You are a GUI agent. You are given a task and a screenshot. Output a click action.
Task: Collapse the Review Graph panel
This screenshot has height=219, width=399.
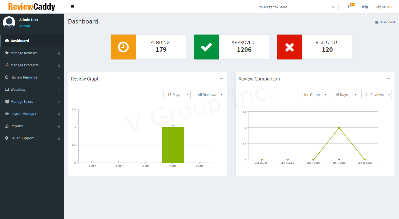click(x=221, y=79)
